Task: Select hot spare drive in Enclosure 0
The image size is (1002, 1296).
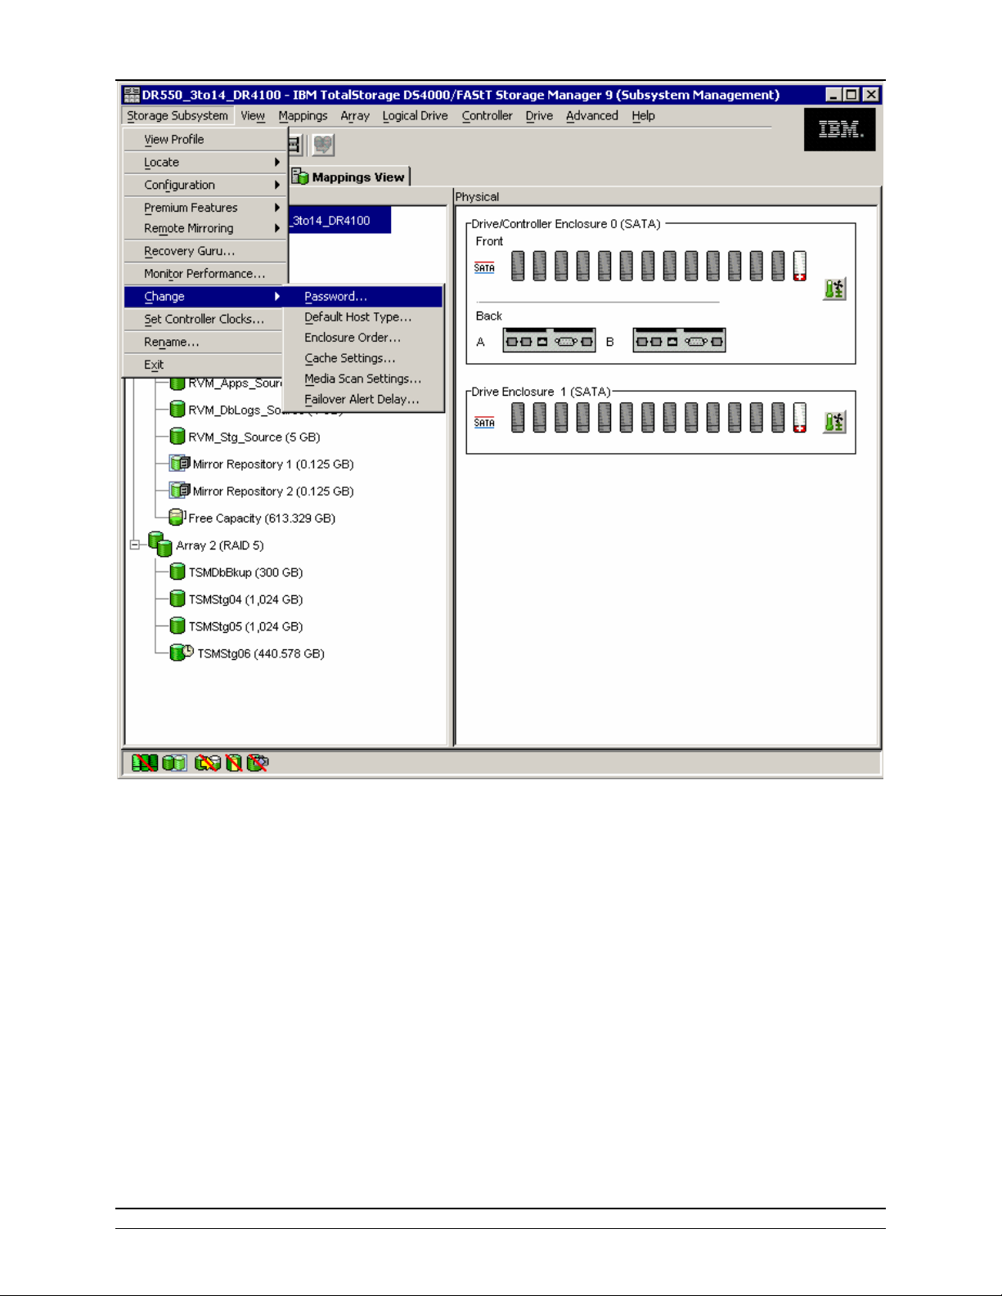Action: [800, 266]
